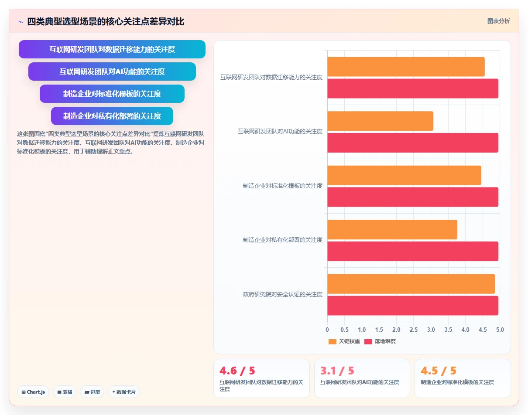Click the 数据卡片 tag chip
Screen dimensions: 528x415
pos(124,392)
